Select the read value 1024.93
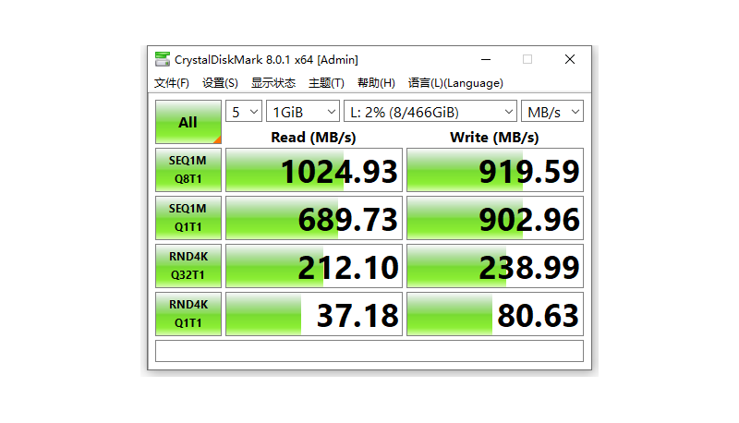This screenshot has height=423, width=739. (x=314, y=170)
